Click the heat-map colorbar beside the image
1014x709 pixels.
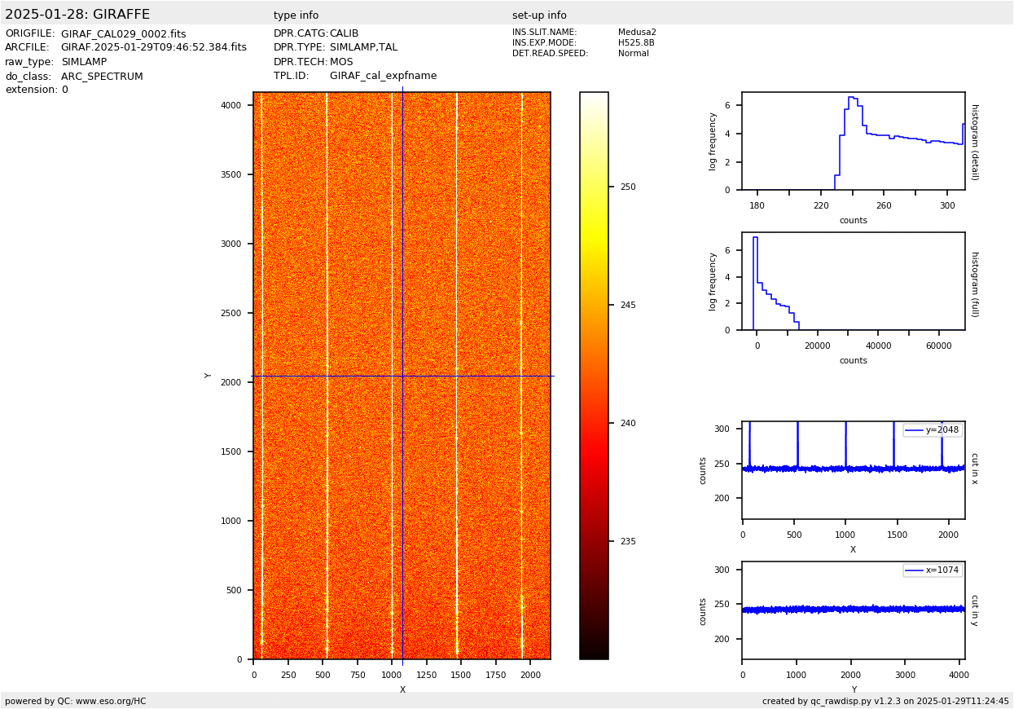[x=594, y=375]
